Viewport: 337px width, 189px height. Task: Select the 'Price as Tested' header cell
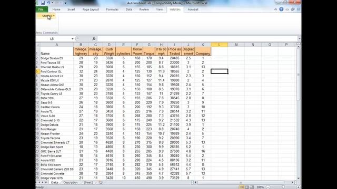174,51
